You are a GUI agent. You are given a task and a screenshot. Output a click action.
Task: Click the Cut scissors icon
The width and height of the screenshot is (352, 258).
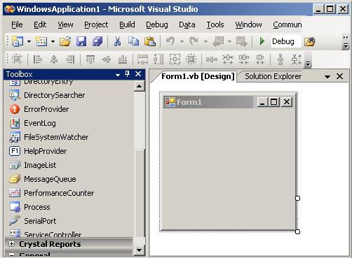tap(117, 41)
